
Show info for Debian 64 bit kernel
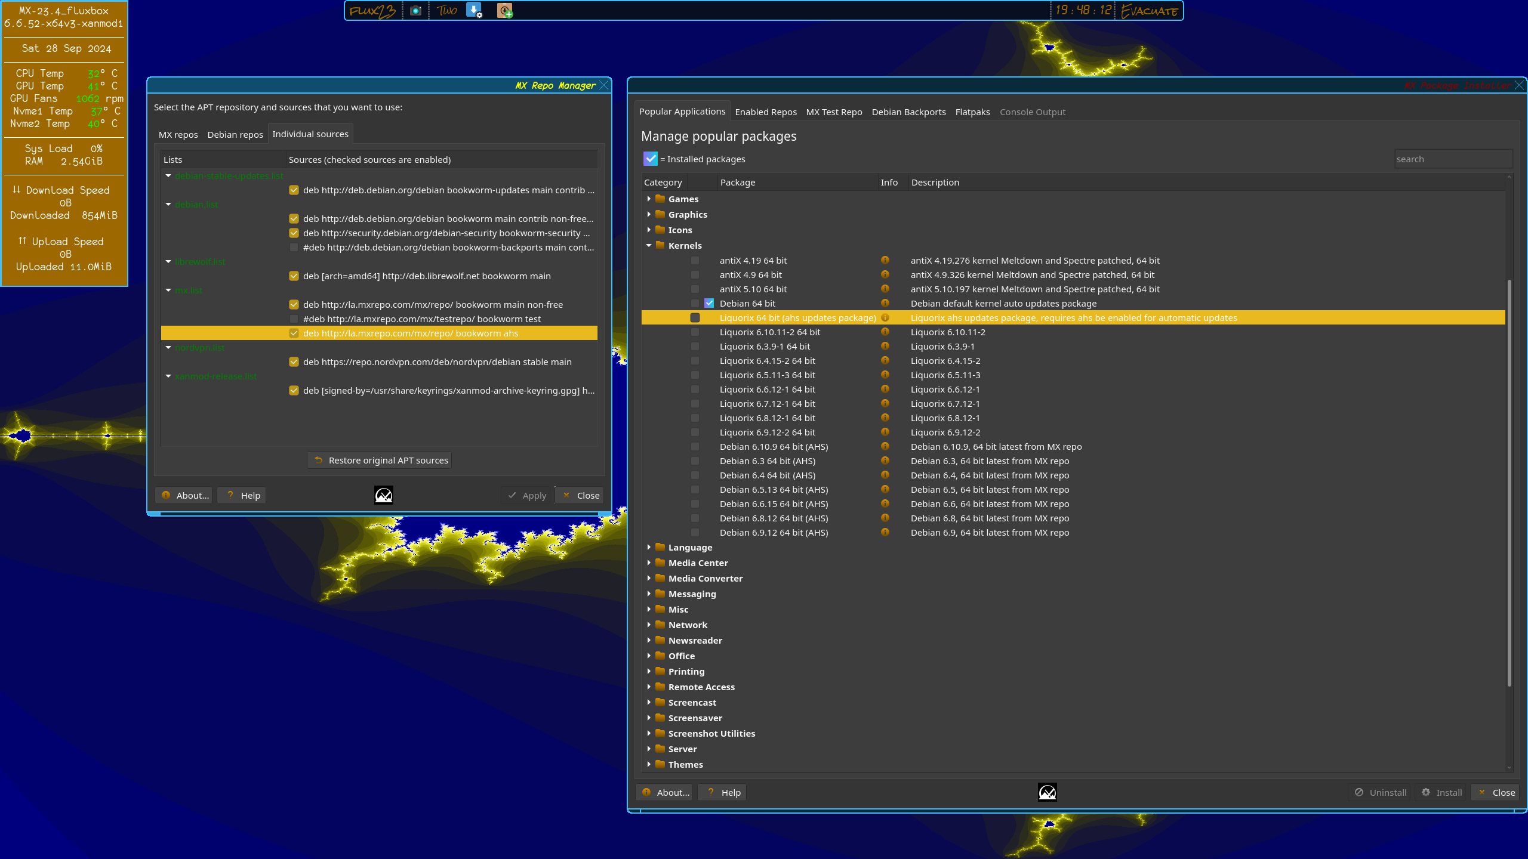885,303
